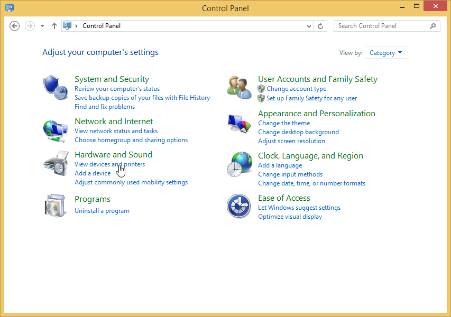The height and width of the screenshot is (317, 451).
Task: Click the Ease of Access icon
Action: [x=239, y=206]
